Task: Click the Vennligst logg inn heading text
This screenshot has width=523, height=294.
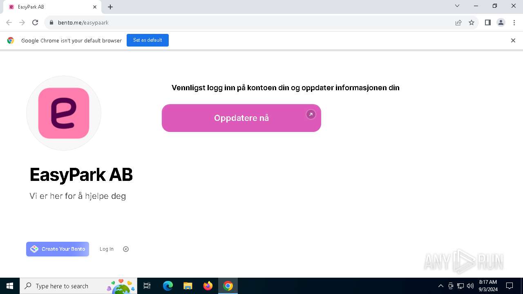Action: tap(286, 87)
